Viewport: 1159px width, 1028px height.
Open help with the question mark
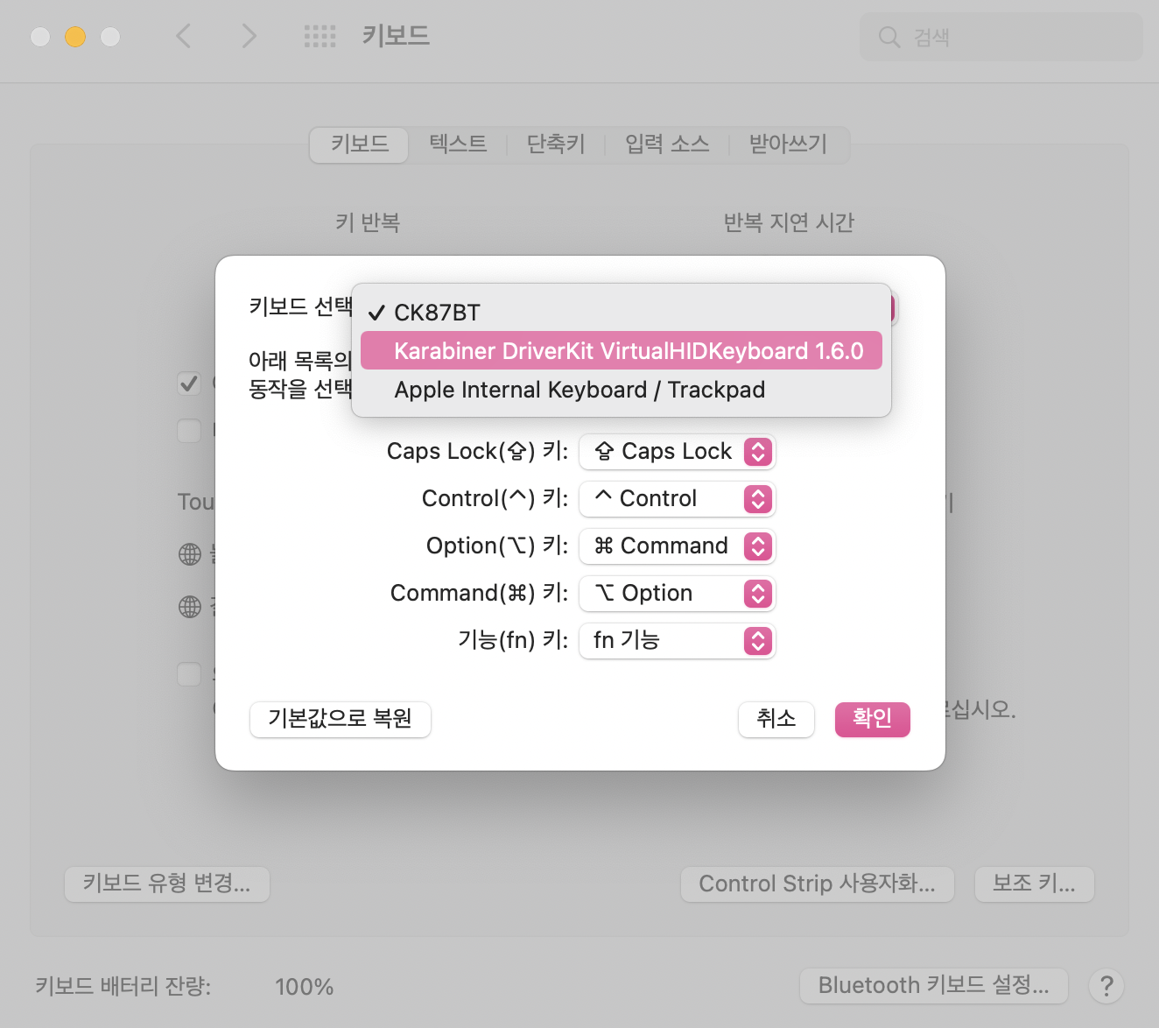1106,987
